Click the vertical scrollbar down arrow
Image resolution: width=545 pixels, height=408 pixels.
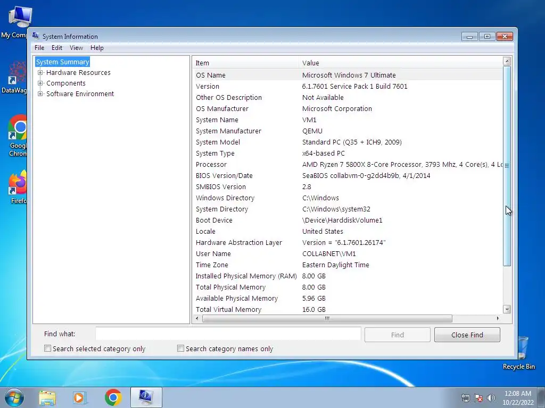(507, 309)
